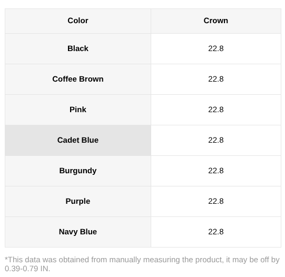Select the highlighted Cadet Blue cell
The height and width of the screenshot is (277, 285).
(78, 140)
